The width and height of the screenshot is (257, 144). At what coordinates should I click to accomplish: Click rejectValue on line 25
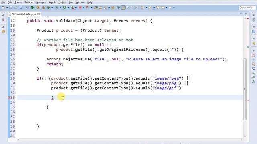pyautogui.click(x=76, y=59)
